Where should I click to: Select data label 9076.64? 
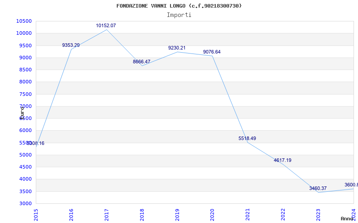212,52
